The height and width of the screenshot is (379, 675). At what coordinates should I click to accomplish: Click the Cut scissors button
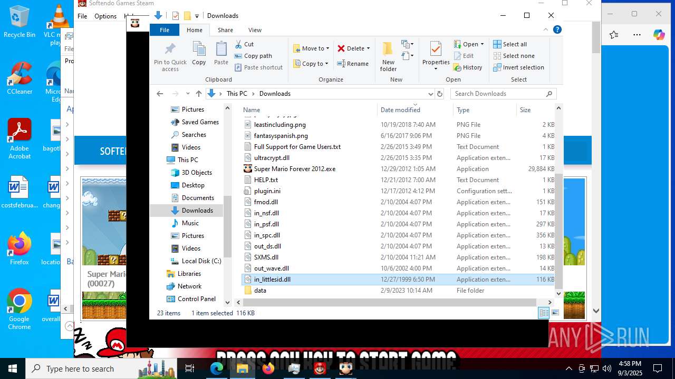pyautogui.click(x=244, y=44)
